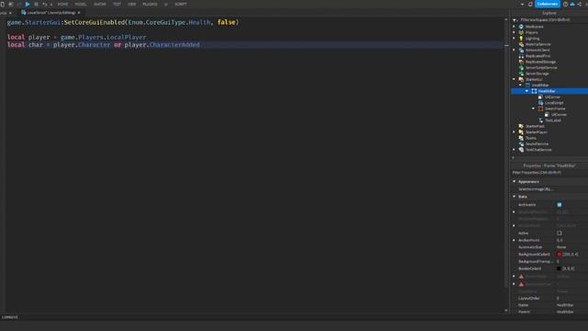Screen dimensions: 588x331
Task: Expand the Workspace node
Action: coord(514,27)
